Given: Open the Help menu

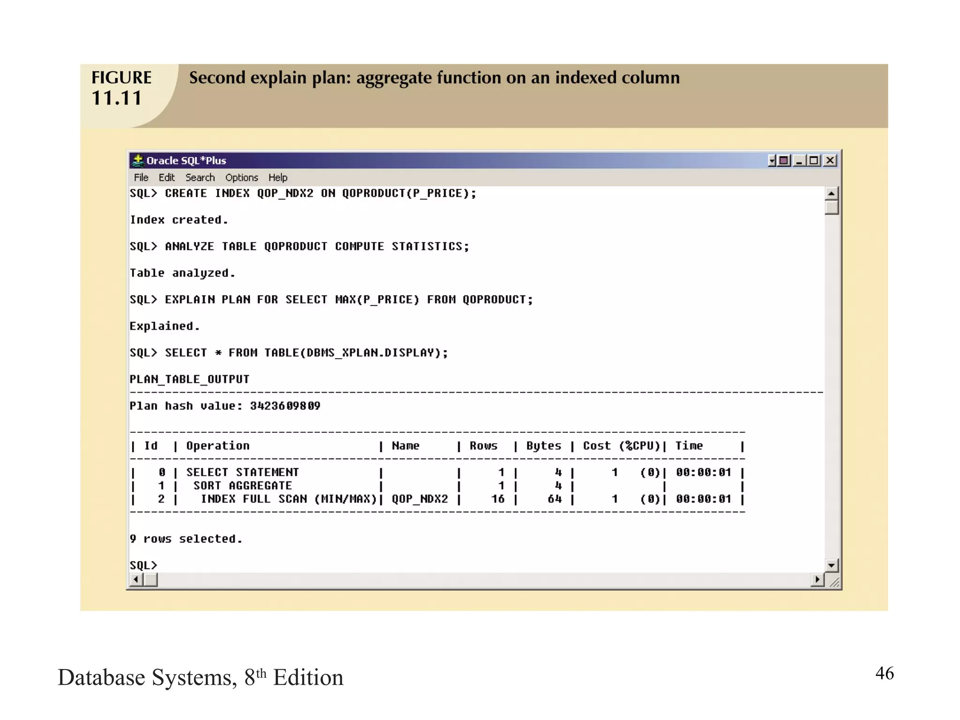Looking at the screenshot, I should click(x=277, y=178).
